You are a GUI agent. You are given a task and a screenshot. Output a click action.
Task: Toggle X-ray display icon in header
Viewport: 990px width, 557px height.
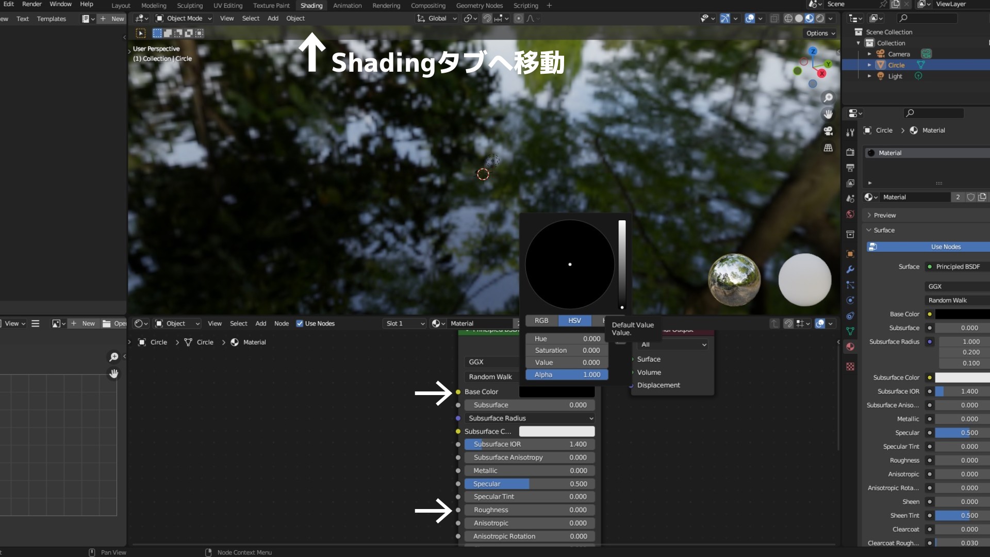tap(774, 19)
